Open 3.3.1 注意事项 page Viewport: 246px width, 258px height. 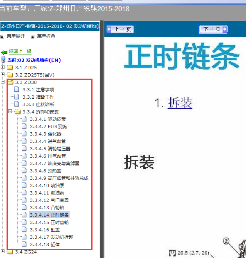[x=38, y=90]
